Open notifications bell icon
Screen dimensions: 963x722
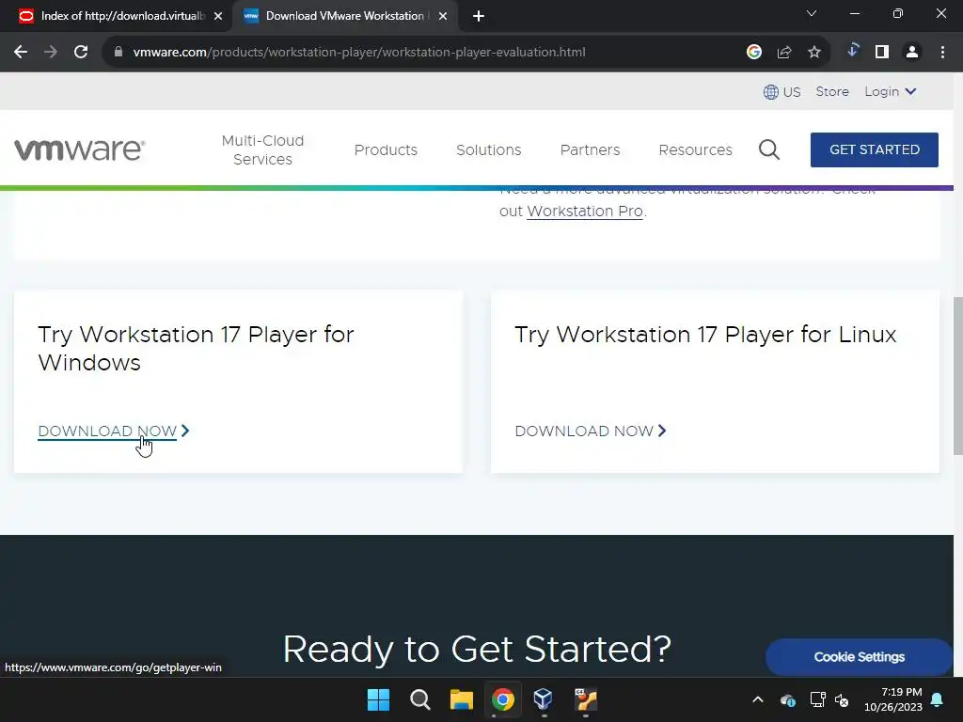click(x=938, y=699)
